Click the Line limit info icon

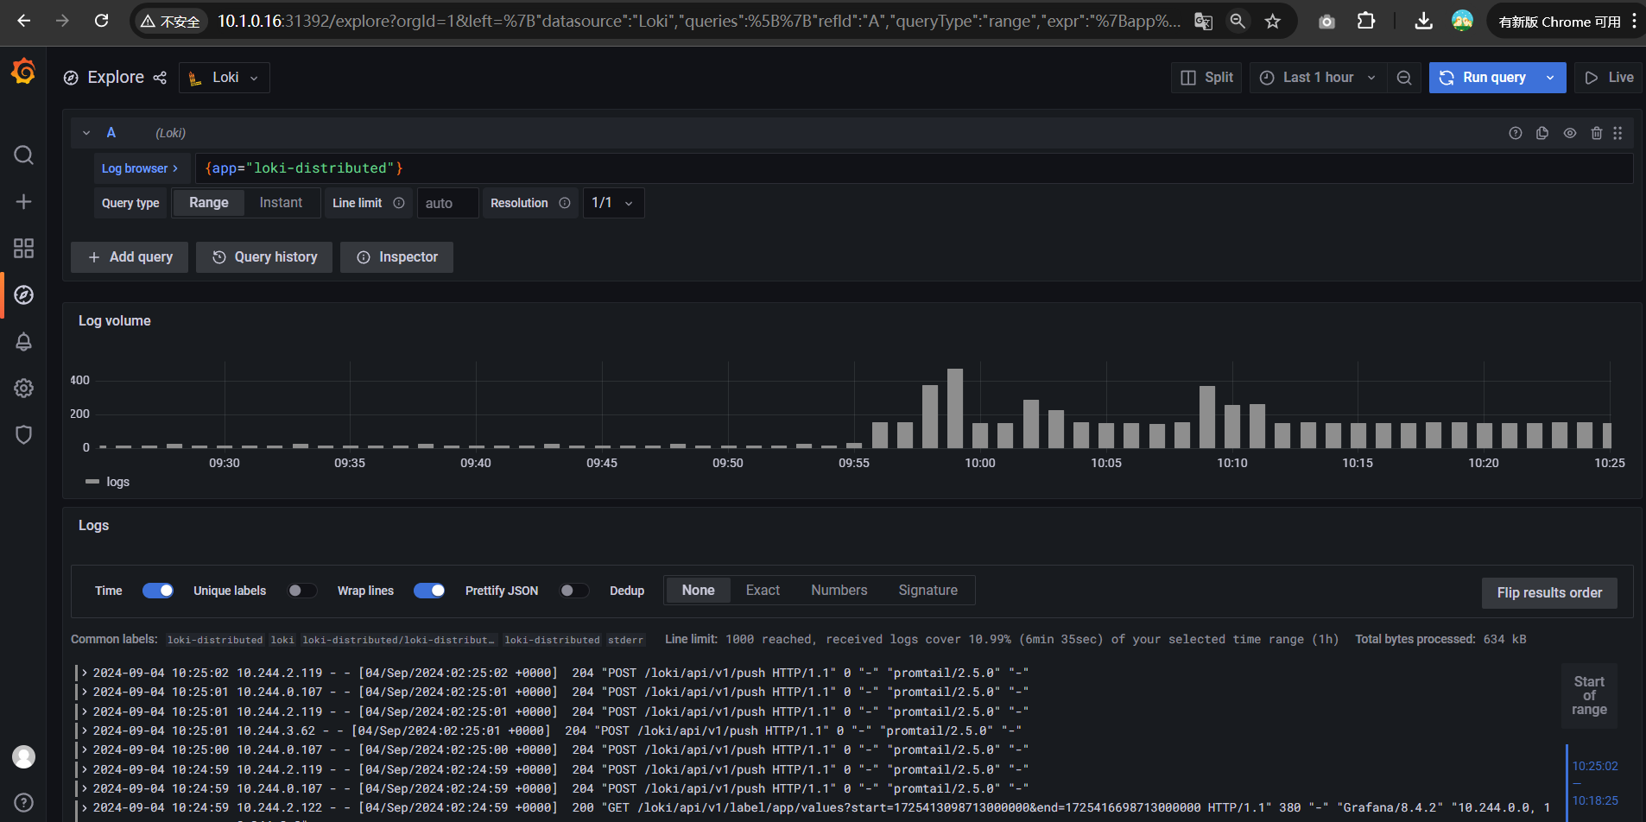pos(399,203)
